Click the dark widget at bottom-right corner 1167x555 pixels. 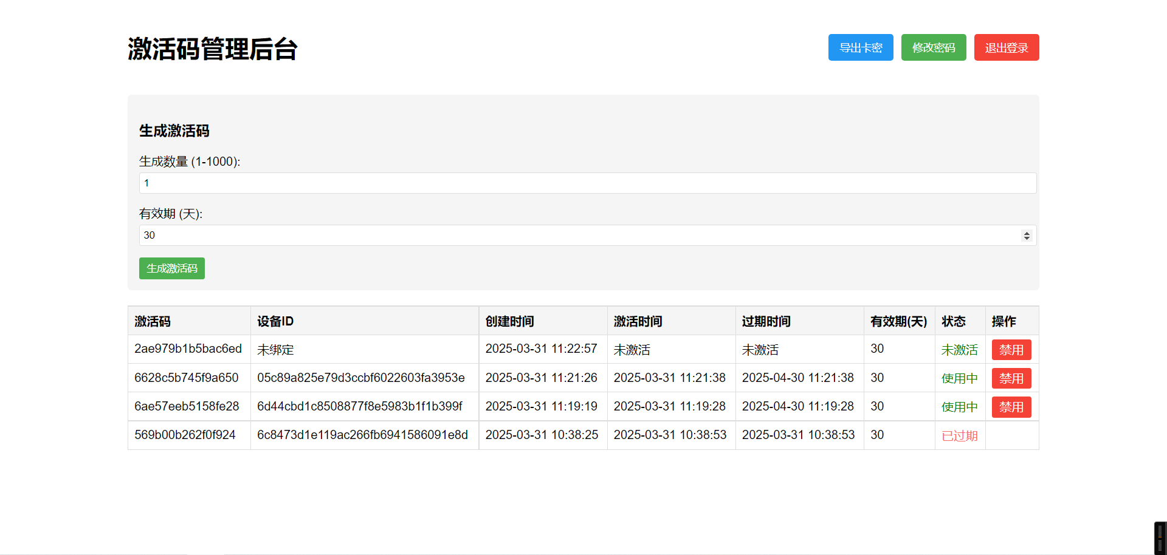point(1160,538)
